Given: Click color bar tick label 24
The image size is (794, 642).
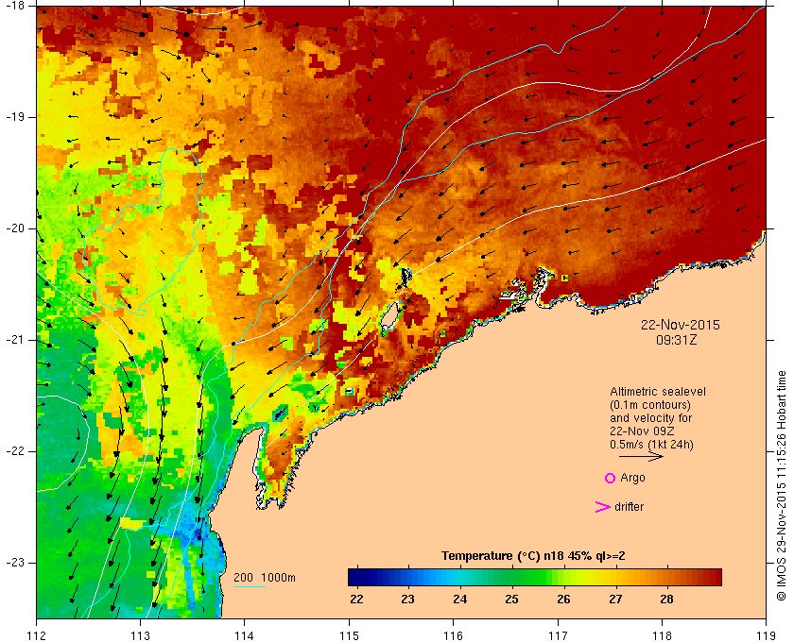Looking at the screenshot, I should 459,599.
